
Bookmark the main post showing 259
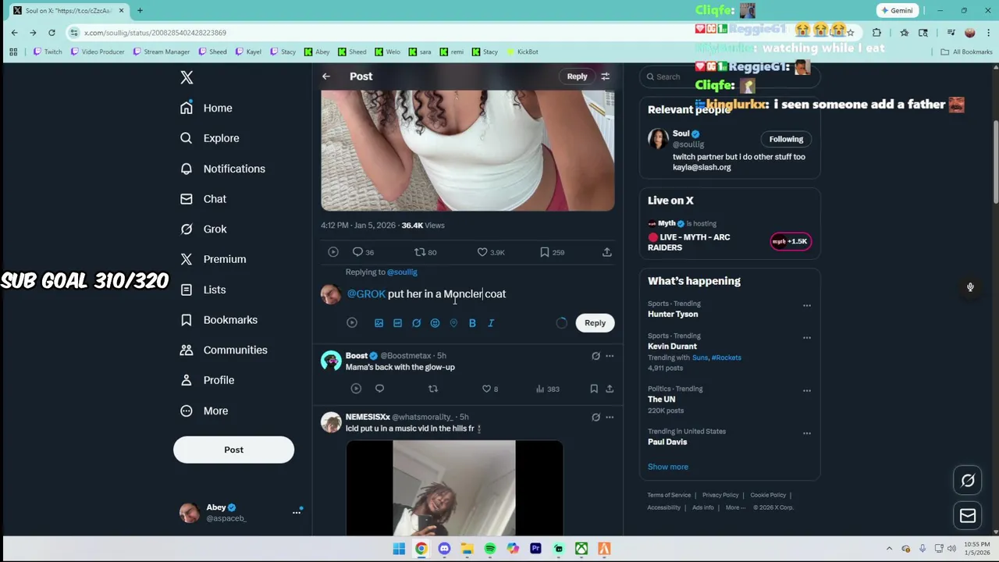(552, 252)
